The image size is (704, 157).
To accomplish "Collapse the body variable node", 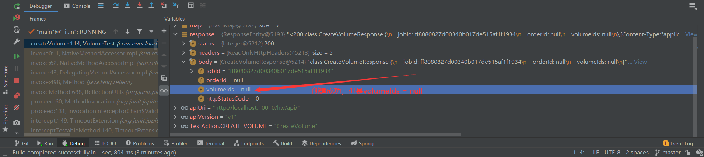I will (x=184, y=62).
